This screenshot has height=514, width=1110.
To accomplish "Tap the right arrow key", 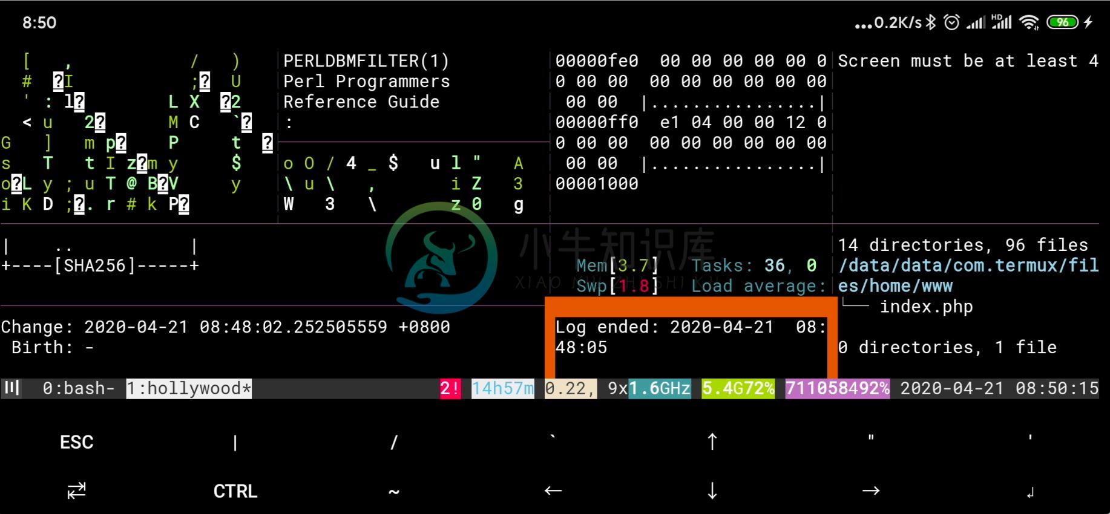I will coord(870,490).
